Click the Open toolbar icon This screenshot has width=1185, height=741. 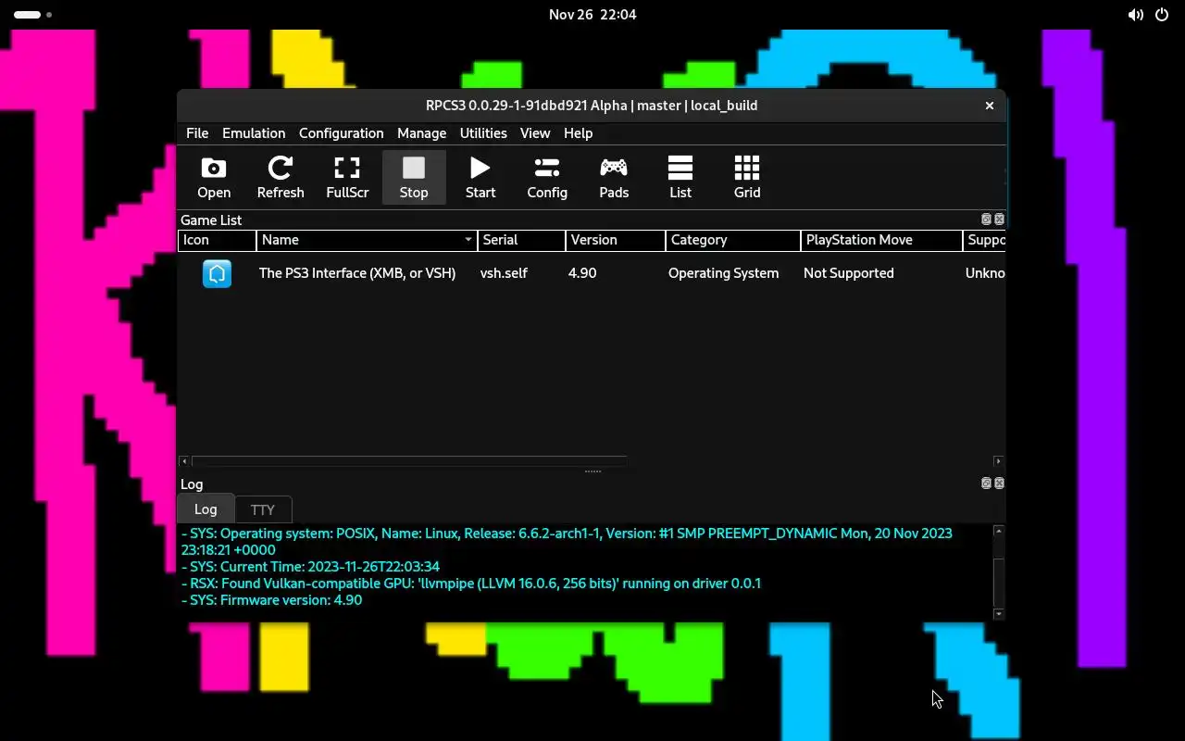[x=214, y=178]
